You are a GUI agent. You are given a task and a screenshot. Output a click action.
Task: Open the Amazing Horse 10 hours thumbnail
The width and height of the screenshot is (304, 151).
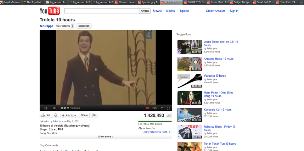pos(190,64)
